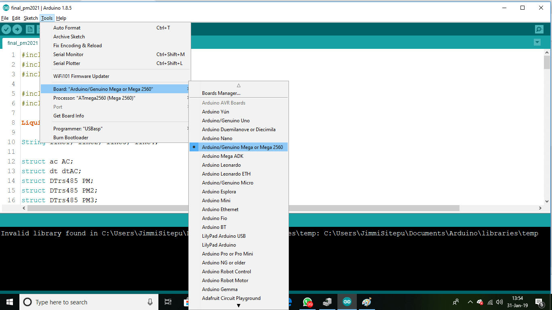Select the Arduino/Genuino Uno board
Screen dimensions: 552x310
click(x=238, y=121)
